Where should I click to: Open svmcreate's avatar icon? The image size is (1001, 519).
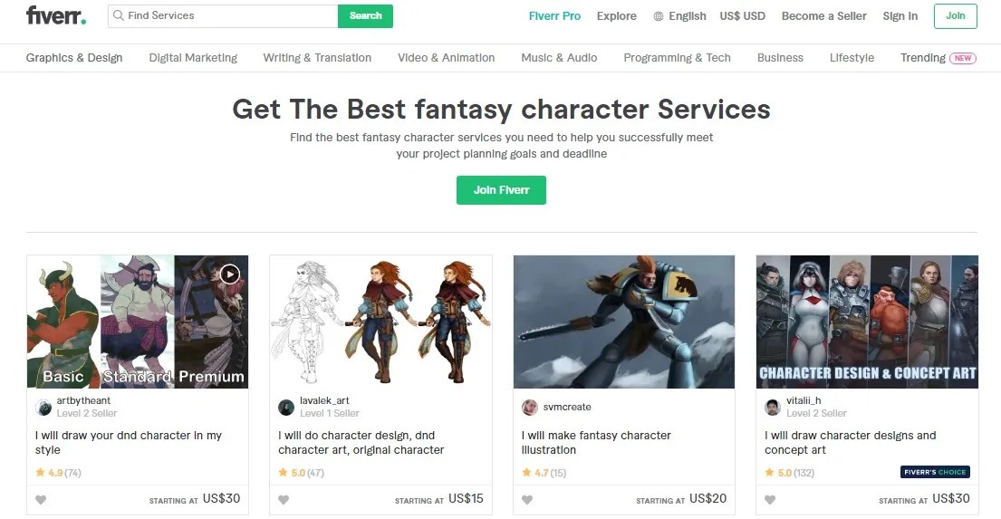529,408
